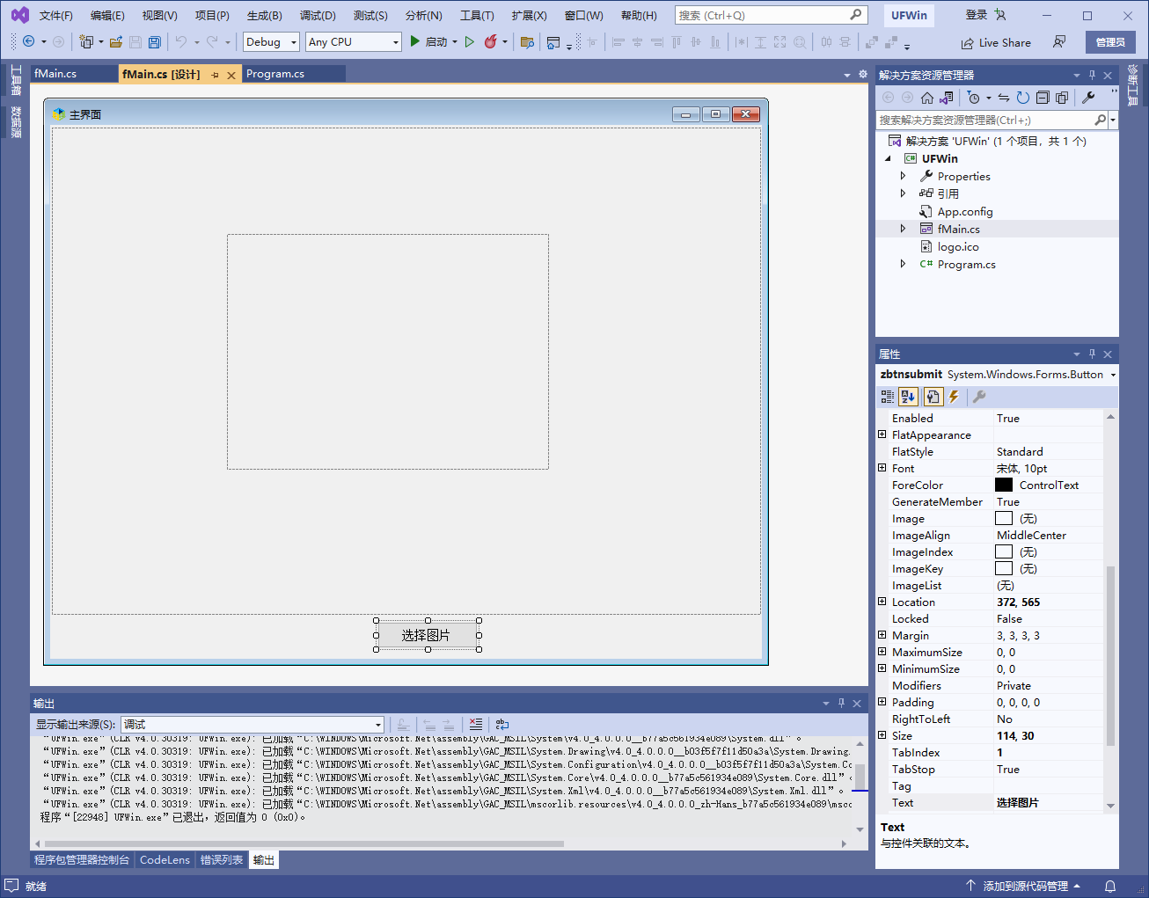
Task: Expand the Font property
Action: (882, 468)
